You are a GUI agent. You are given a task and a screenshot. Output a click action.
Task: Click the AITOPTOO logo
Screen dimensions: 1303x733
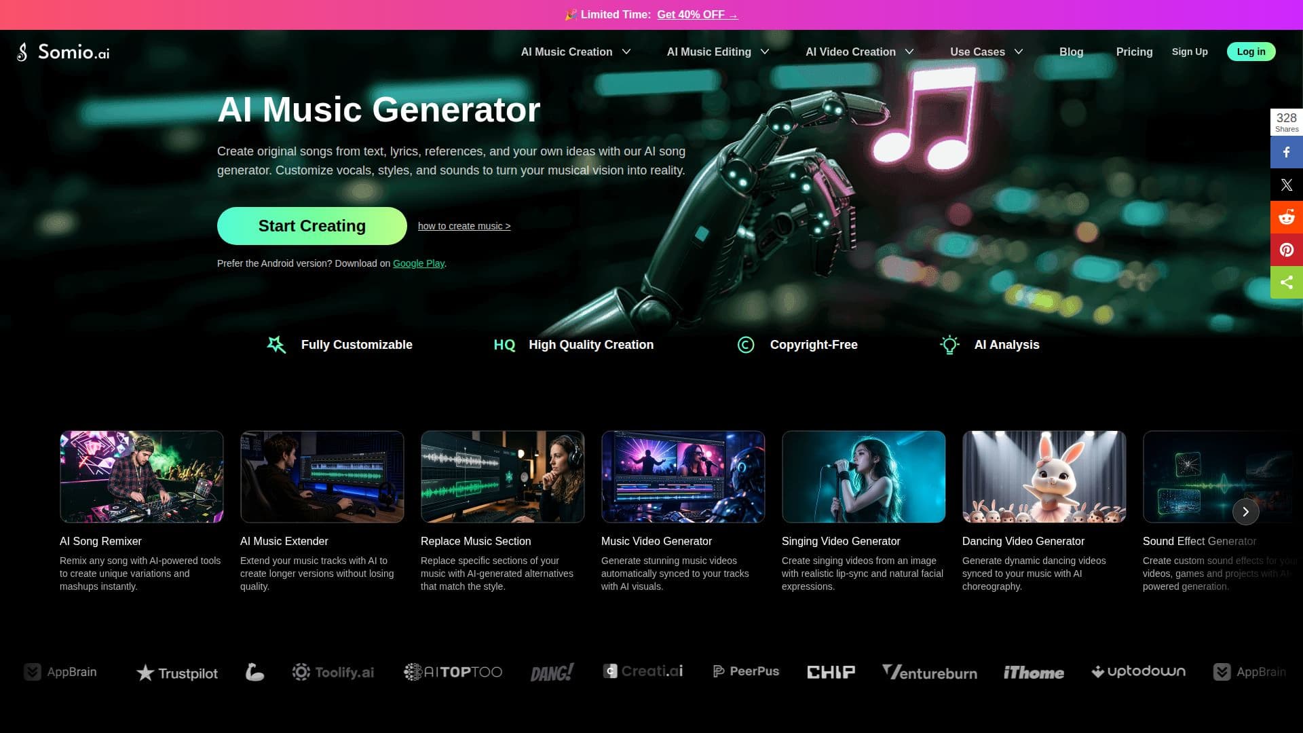(x=453, y=672)
